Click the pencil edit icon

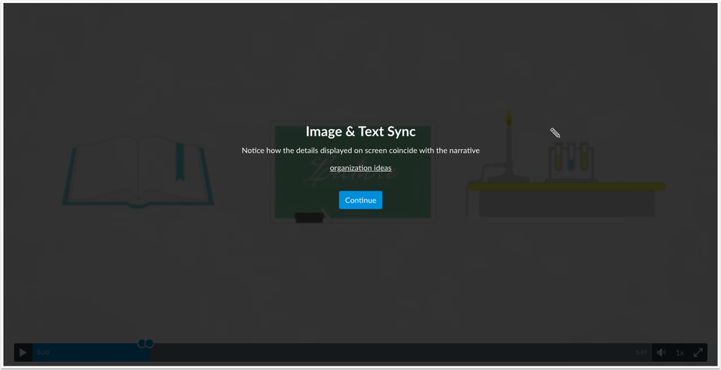pyautogui.click(x=555, y=133)
